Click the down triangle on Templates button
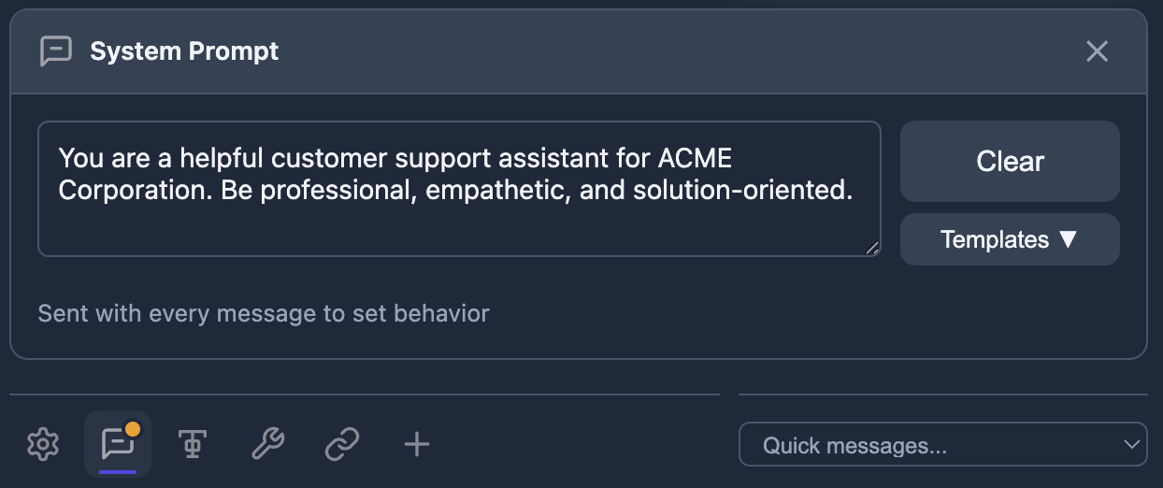 [1068, 239]
